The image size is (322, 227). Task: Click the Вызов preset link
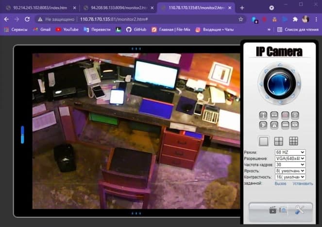[x=280, y=183]
